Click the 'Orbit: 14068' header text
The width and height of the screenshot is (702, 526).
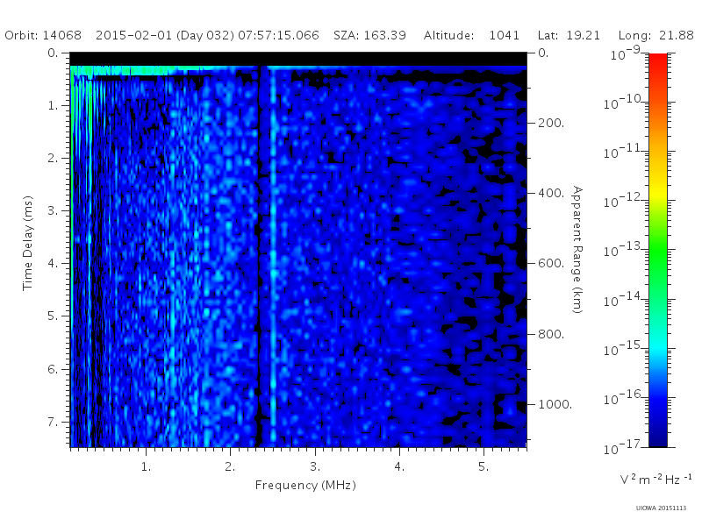[x=43, y=35]
